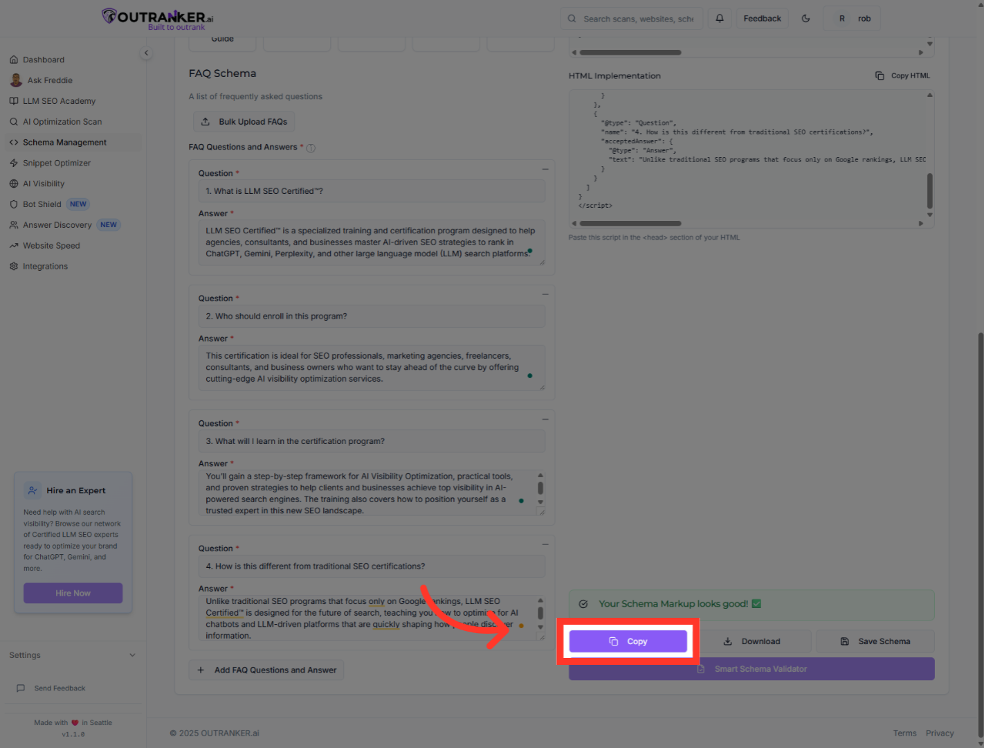The image size is (984, 748).
Task: Open AI Visibility globe icon
Action: (x=14, y=184)
